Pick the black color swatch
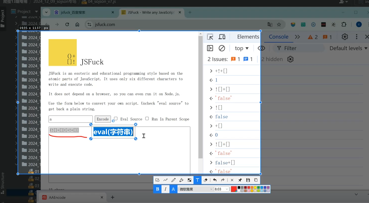 coord(239,187)
